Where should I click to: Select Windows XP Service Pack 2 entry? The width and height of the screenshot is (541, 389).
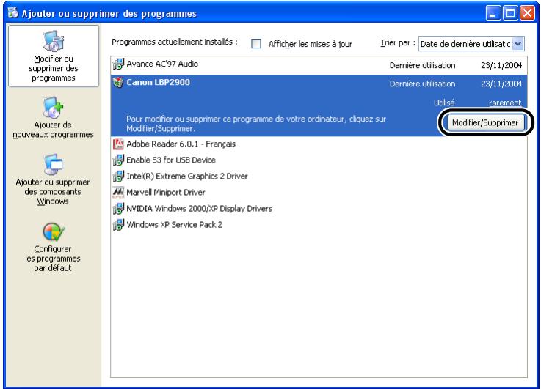coord(174,225)
